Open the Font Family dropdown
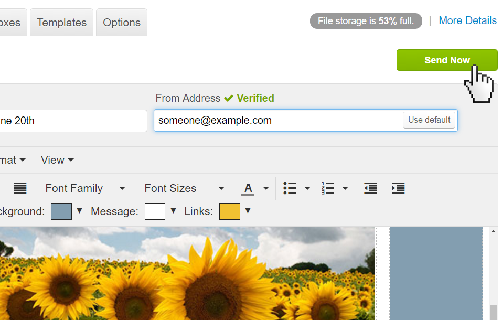 tap(85, 188)
